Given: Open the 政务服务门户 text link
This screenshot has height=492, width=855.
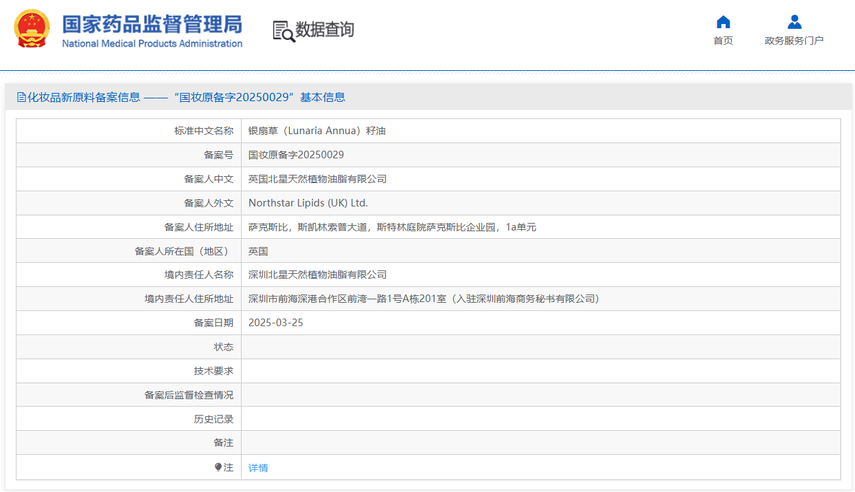Looking at the screenshot, I should click(x=794, y=41).
